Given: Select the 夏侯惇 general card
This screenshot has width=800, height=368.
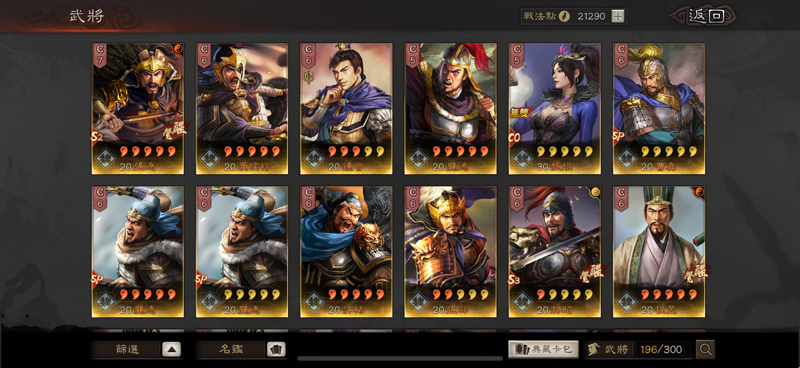Looking at the screenshot, I should click(242, 109).
